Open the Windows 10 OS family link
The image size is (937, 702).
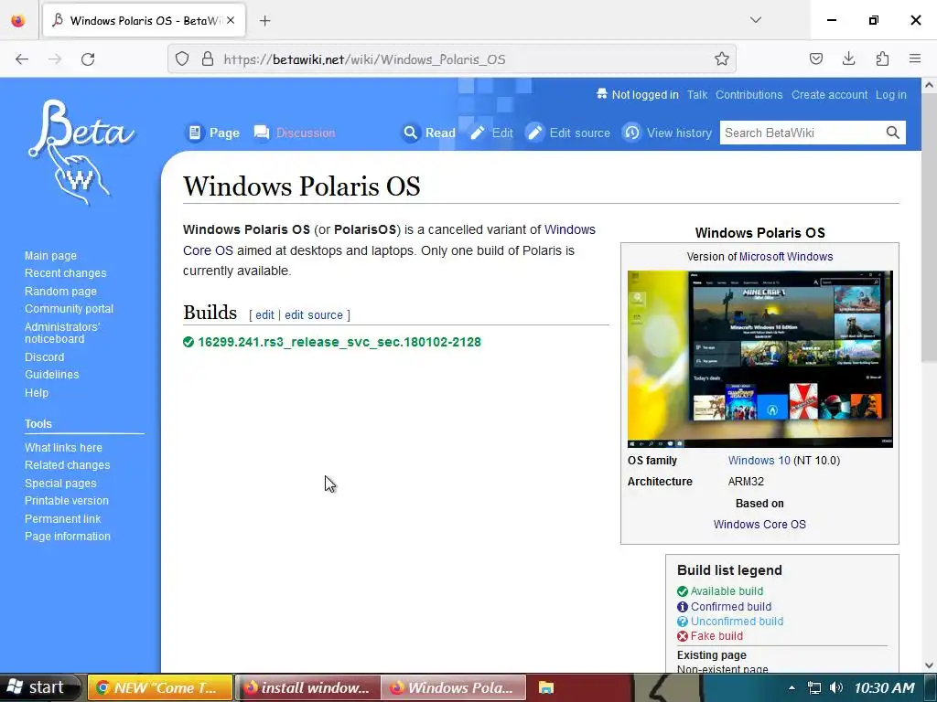coord(759,461)
